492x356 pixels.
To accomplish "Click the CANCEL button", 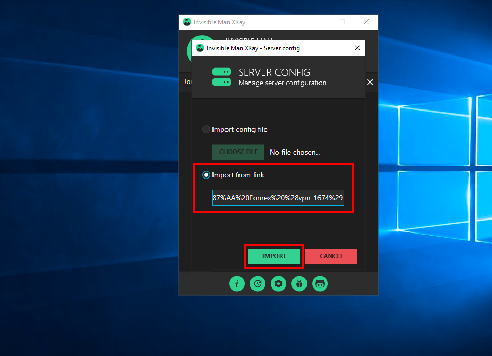I will click(x=331, y=256).
